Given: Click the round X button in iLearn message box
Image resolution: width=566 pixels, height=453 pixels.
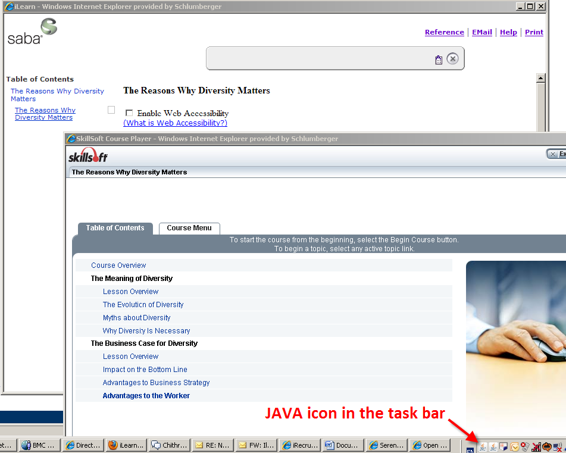Looking at the screenshot, I should 452,58.
